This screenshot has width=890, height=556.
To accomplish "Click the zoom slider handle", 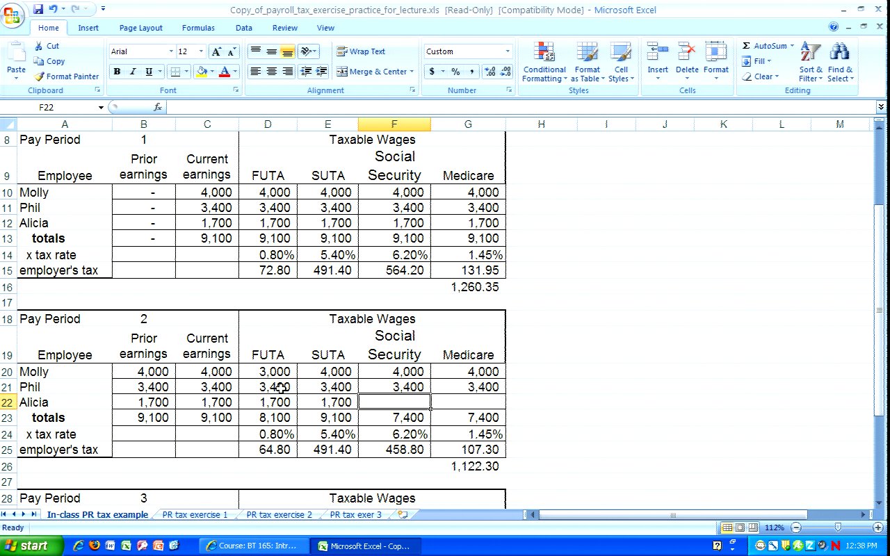I will point(838,528).
